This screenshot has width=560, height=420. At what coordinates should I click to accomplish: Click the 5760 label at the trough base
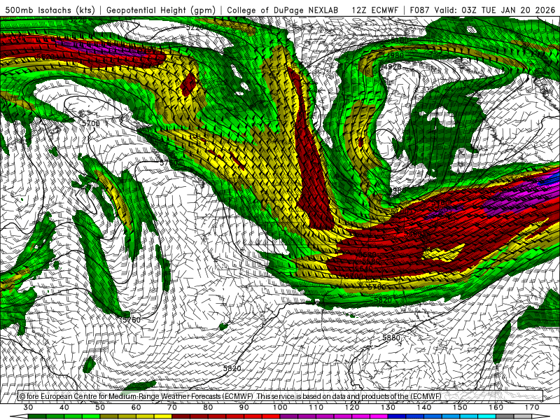(131, 320)
